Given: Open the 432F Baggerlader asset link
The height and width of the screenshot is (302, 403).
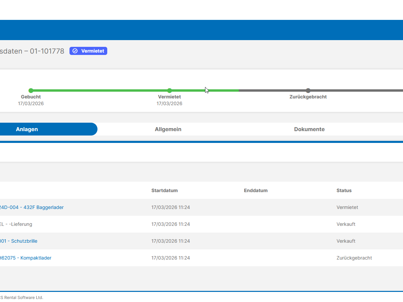Looking at the screenshot, I should tap(32, 207).
